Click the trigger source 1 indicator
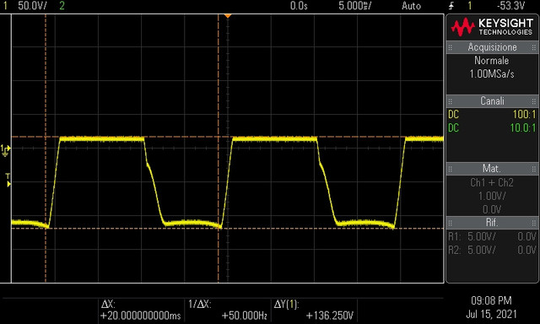This screenshot has height=324, width=540. pos(469,6)
